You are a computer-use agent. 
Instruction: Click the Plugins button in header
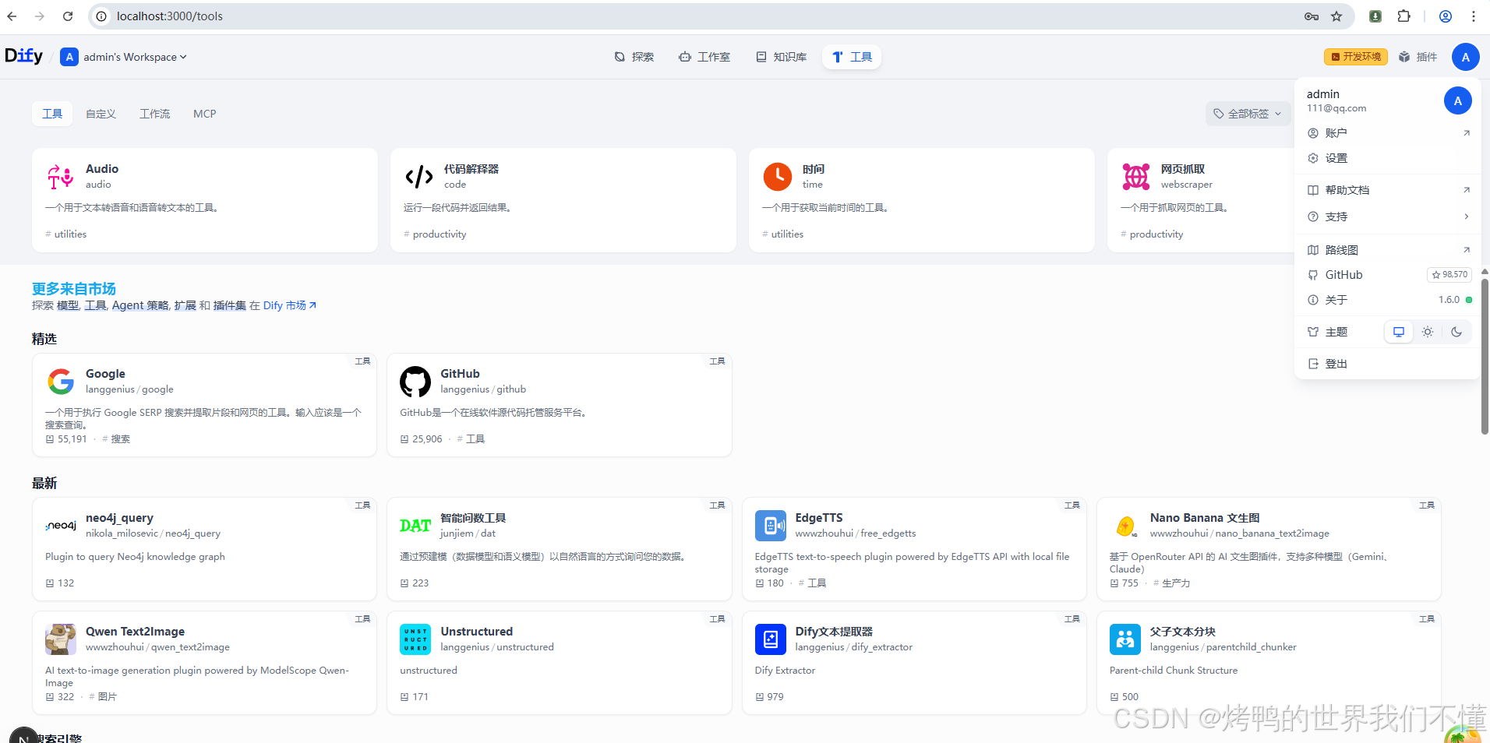click(x=1418, y=57)
